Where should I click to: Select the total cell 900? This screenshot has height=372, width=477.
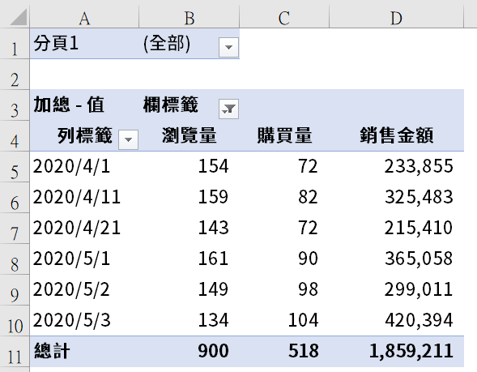coord(190,351)
